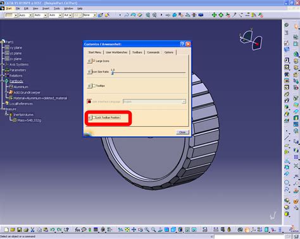The height and width of the screenshot is (239, 300).
Task: Expand the PartBody tree node
Action: (3, 81)
